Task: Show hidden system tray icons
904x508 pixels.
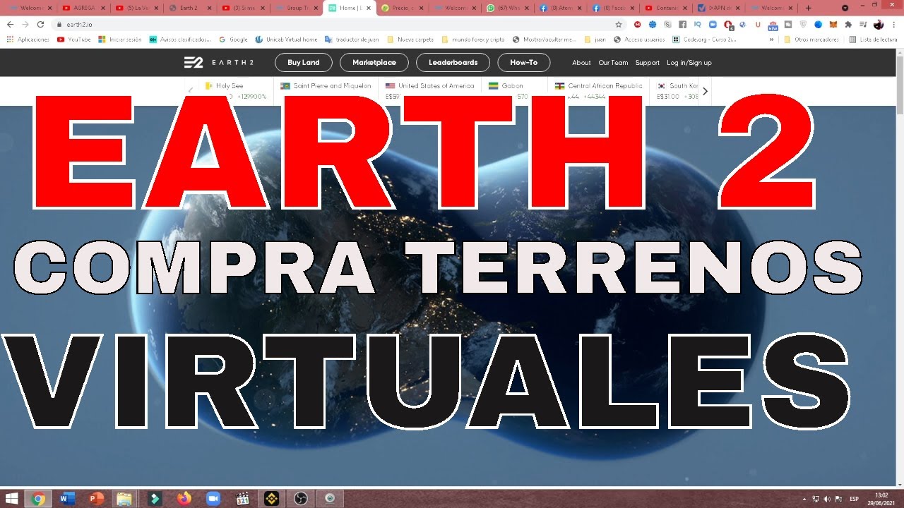Action: coord(805,499)
